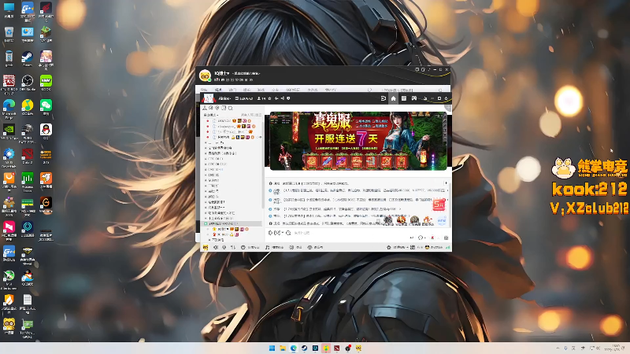Screen dimensions: 630x354
Task: Expand the username dropdown in back YY window
Action: (x=222, y=73)
